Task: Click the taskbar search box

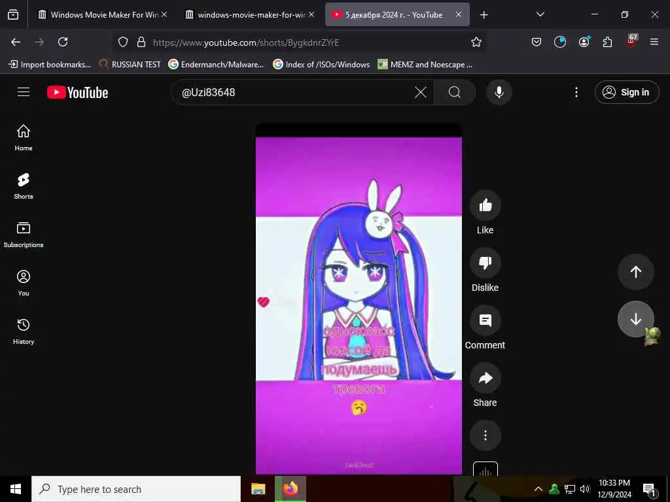Action: [136, 489]
